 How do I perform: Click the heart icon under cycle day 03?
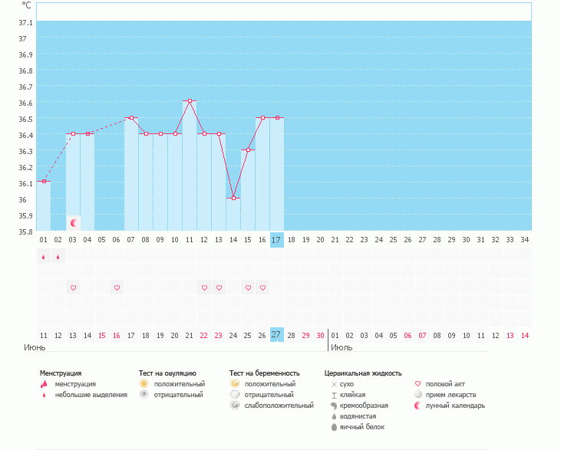(x=74, y=287)
